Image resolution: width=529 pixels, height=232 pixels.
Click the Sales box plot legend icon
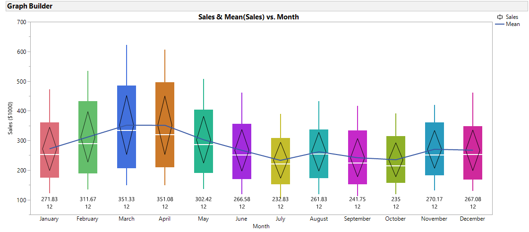click(x=499, y=17)
